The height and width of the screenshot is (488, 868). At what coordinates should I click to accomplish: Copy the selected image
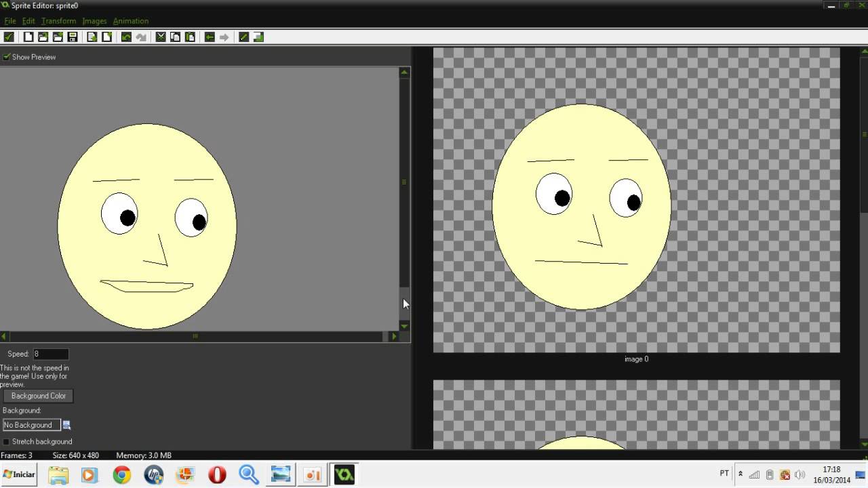pyautogui.click(x=175, y=37)
